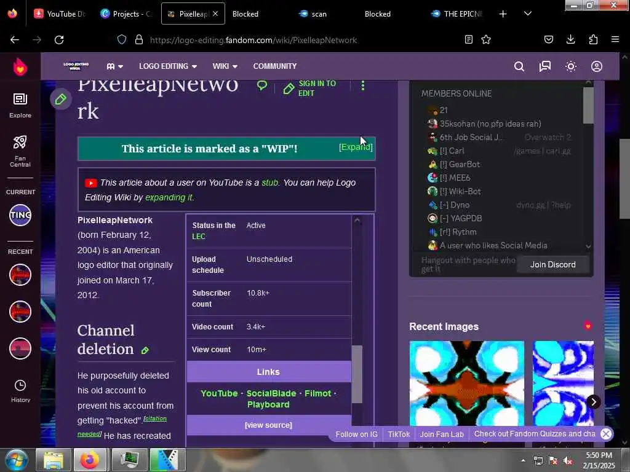Open the Discussions chat icon
Screen dimensions: 630x472
coord(545,66)
